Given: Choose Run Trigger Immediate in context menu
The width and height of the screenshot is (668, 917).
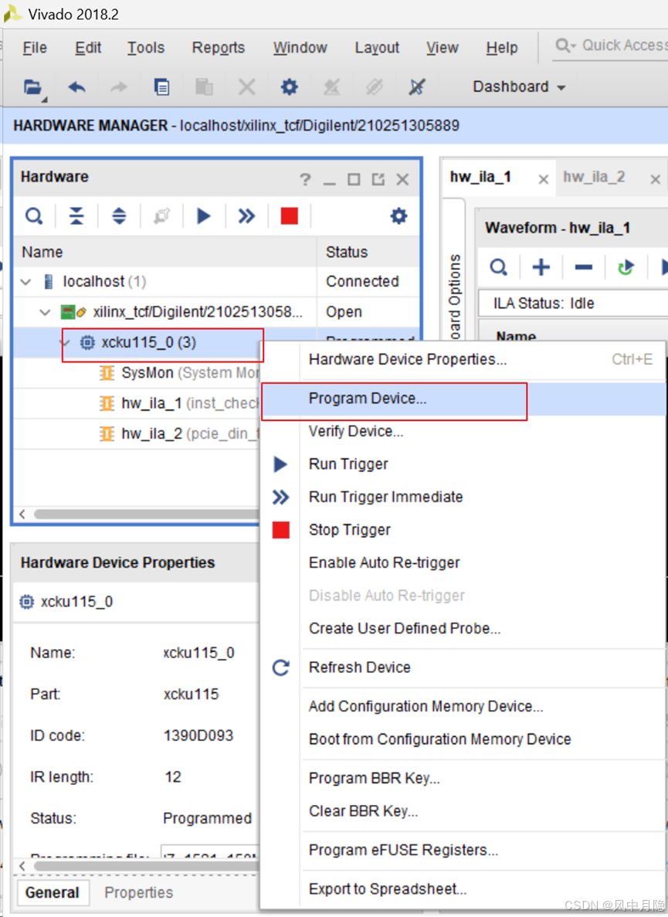Looking at the screenshot, I should [463, 497].
